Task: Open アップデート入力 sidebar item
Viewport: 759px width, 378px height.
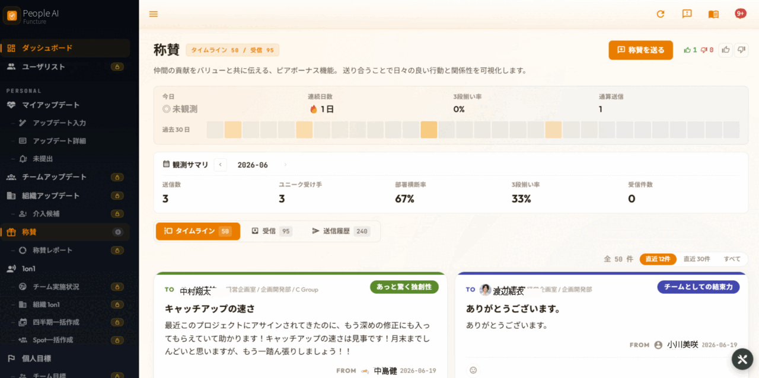Action: point(65,123)
